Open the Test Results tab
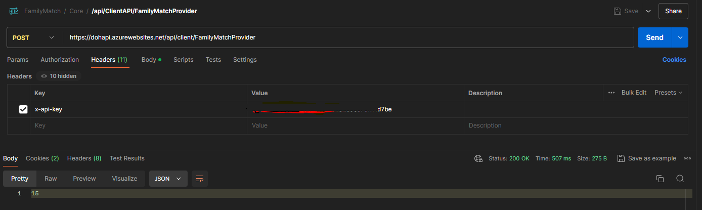702x210 pixels. click(127, 158)
